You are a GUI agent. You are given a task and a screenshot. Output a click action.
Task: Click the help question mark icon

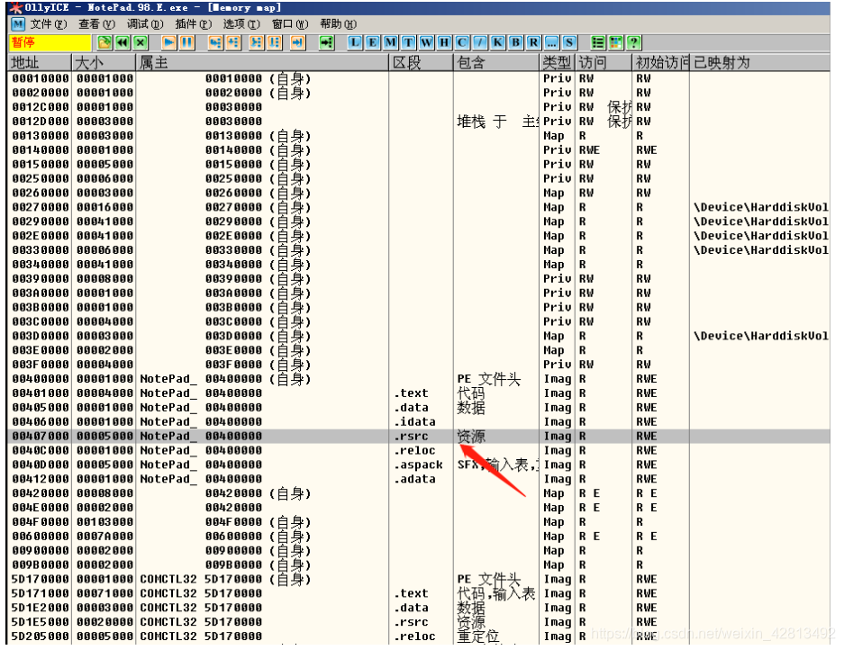(634, 42)
